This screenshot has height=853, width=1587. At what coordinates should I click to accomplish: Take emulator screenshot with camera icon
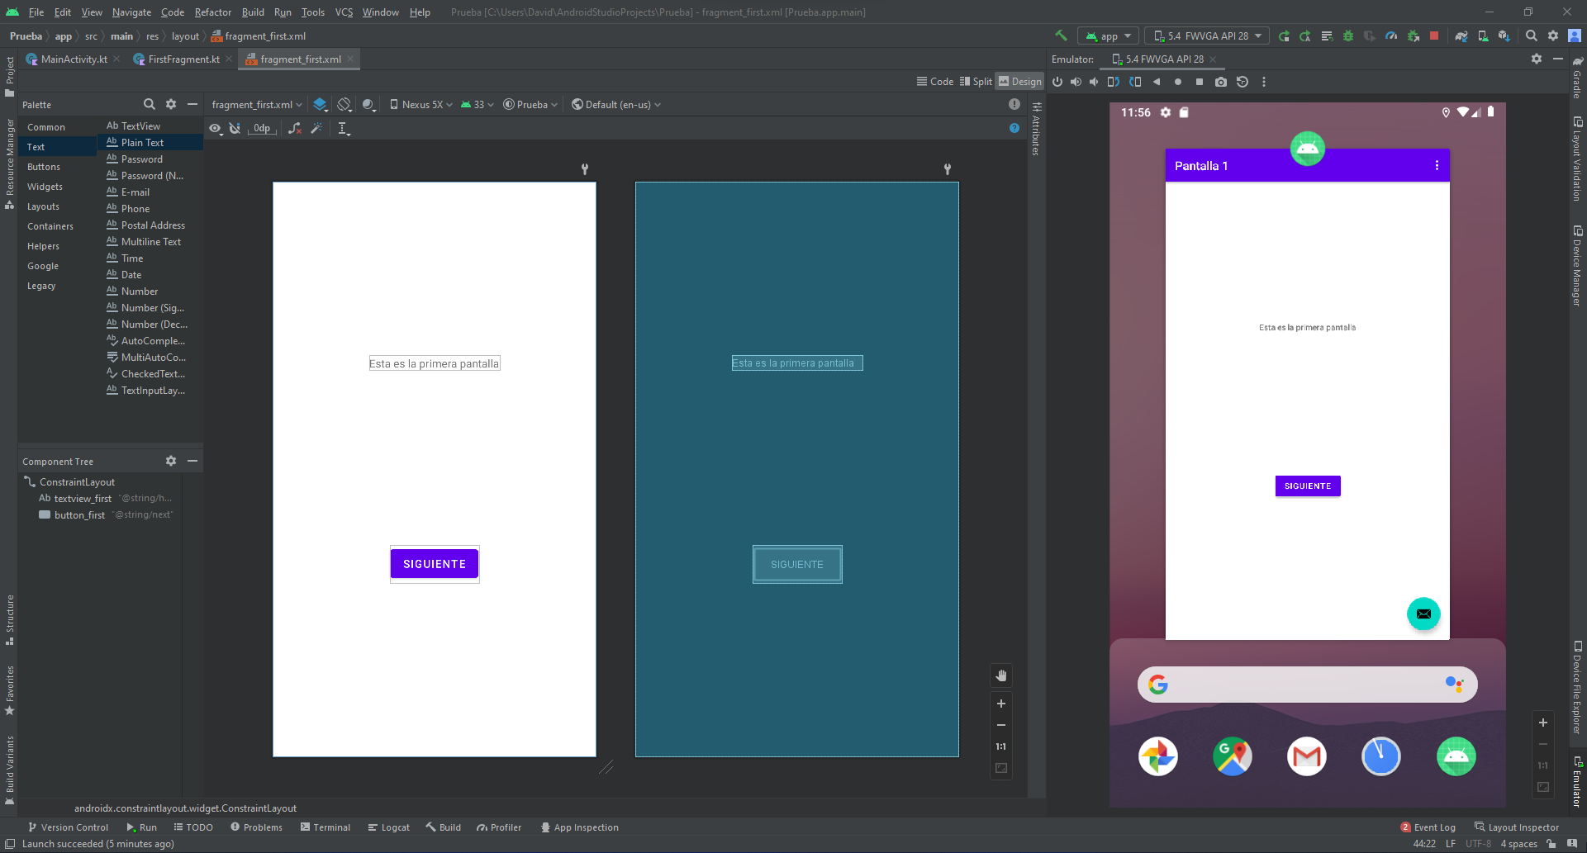point(1221,82)
